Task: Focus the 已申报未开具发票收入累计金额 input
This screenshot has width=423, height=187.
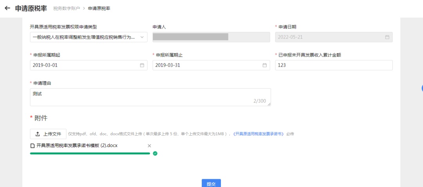Action: (x=334, y=65)
